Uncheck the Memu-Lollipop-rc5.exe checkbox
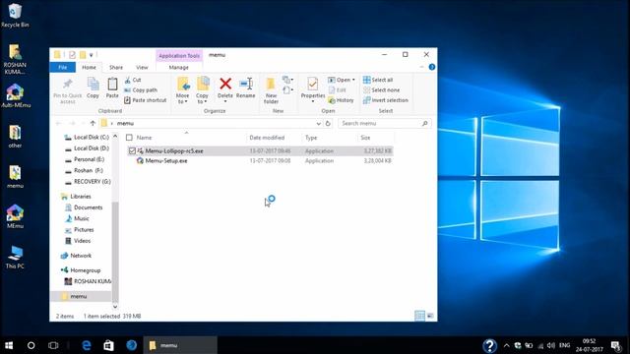630x354 pixels. coord(132,151)
